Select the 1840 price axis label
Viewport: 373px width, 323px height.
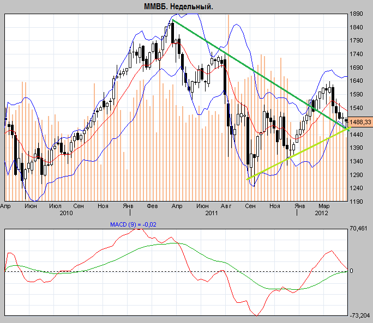click(x=356, y=27)
